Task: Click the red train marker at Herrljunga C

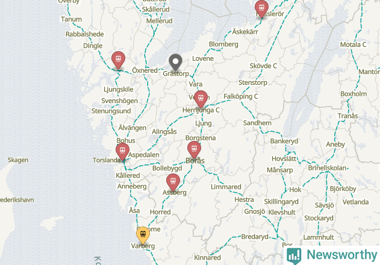Action: pyautogui.click(x=201, y=99)
